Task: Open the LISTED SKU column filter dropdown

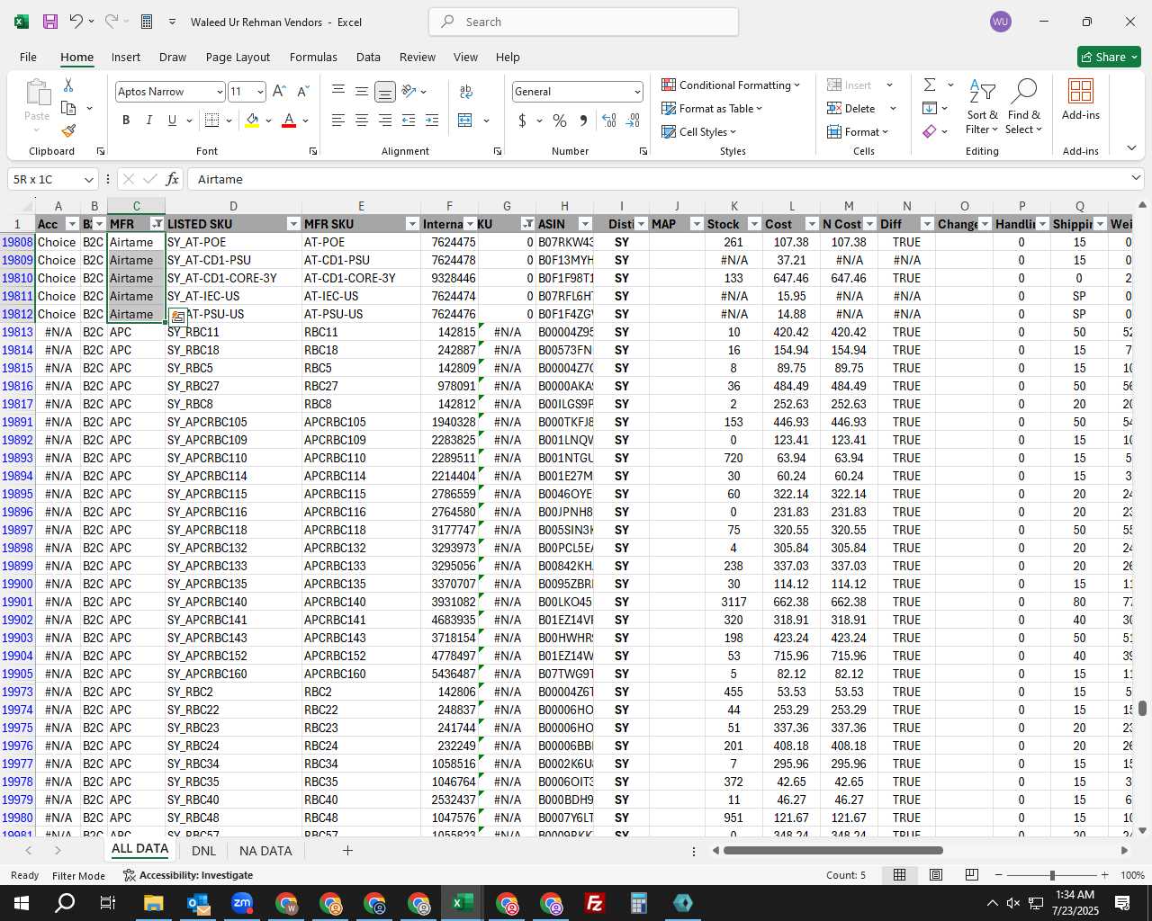Action: [x=292, y=224]
